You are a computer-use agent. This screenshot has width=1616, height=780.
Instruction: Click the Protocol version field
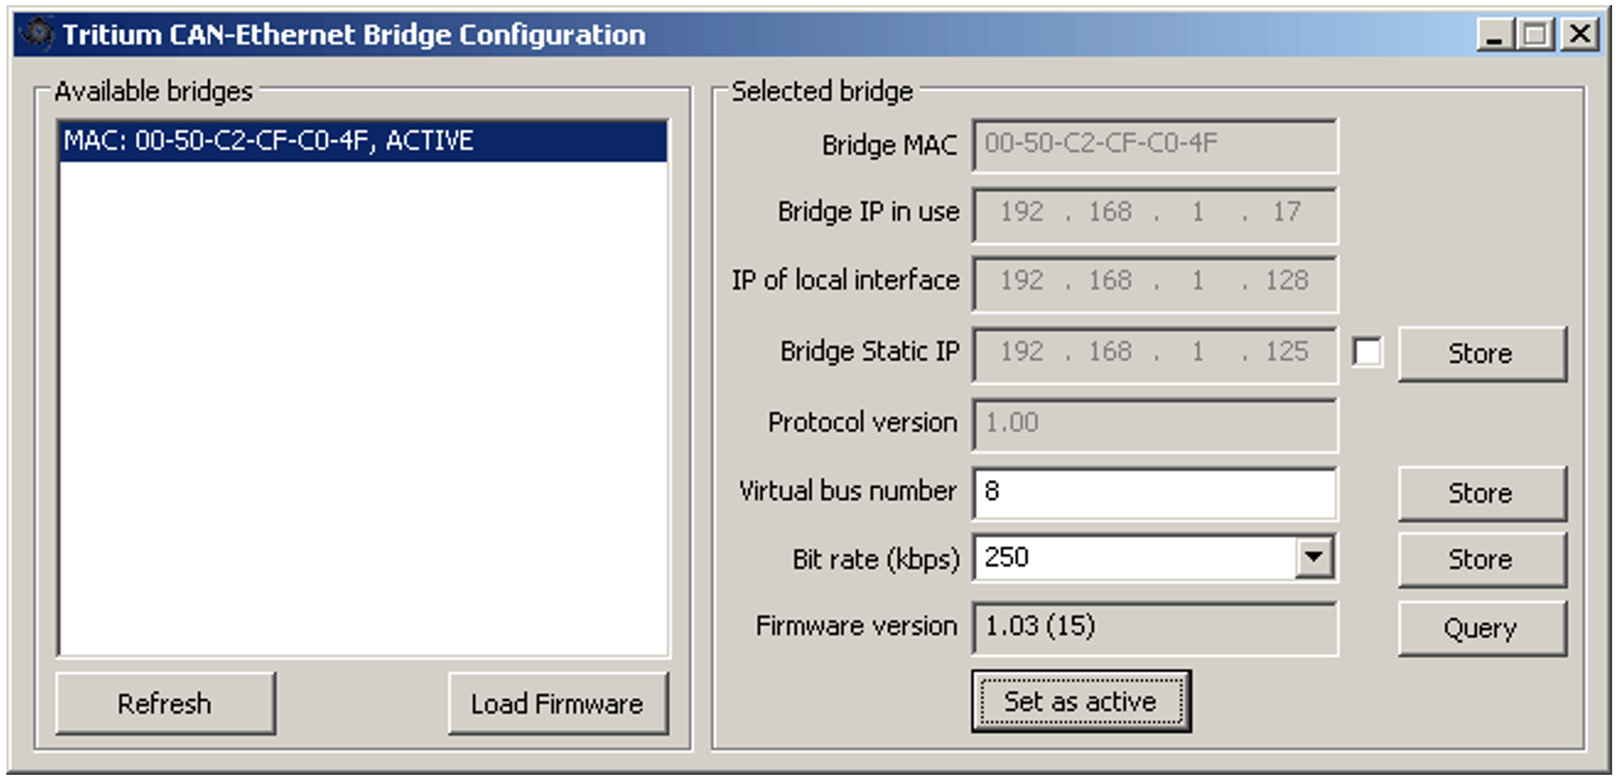pyautogui.click(x=1155, y=424)
